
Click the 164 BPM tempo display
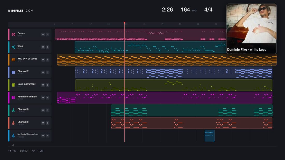(x=188, y=10)
